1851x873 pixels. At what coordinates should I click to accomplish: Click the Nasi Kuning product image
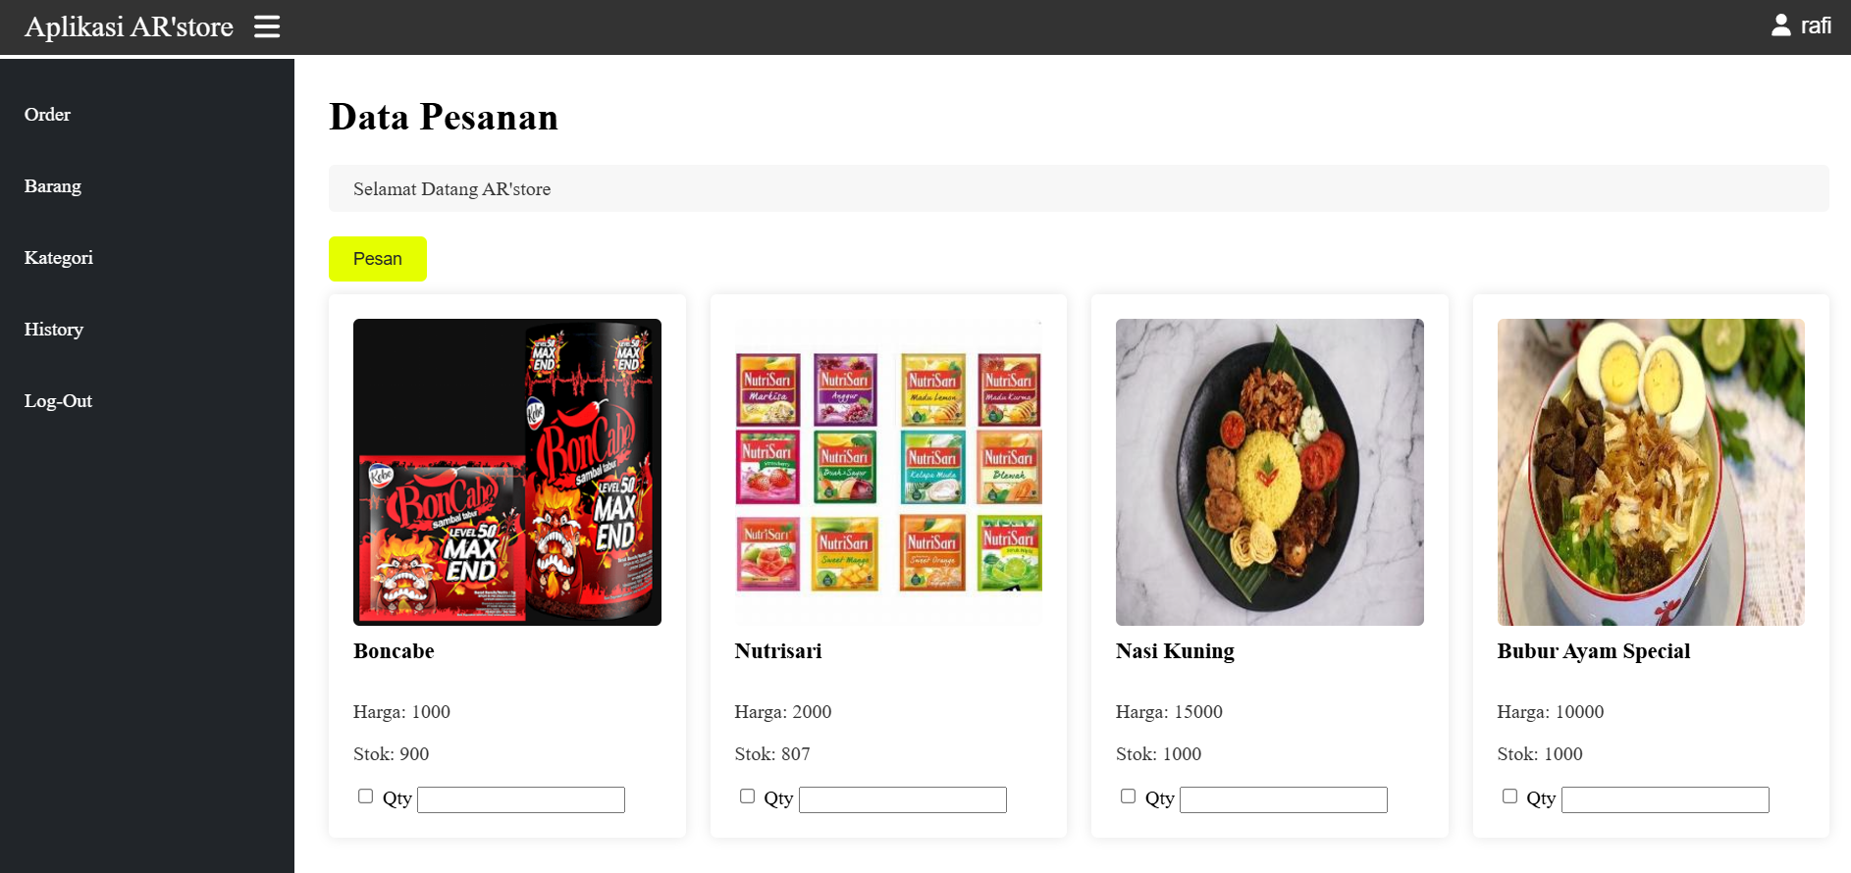pyautogui.click(x=1270, y=472)
